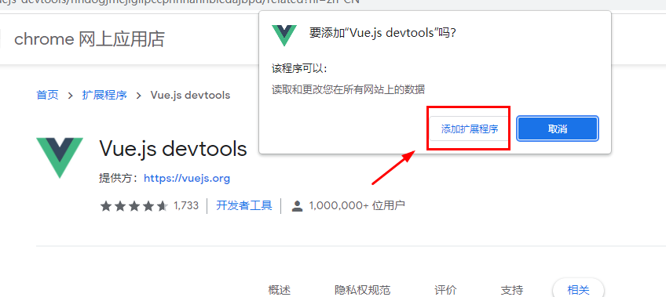Viewport: 666px width, 297px height.
Task: Switch to the 隐私权规范 tab
Action: point(362,290)
